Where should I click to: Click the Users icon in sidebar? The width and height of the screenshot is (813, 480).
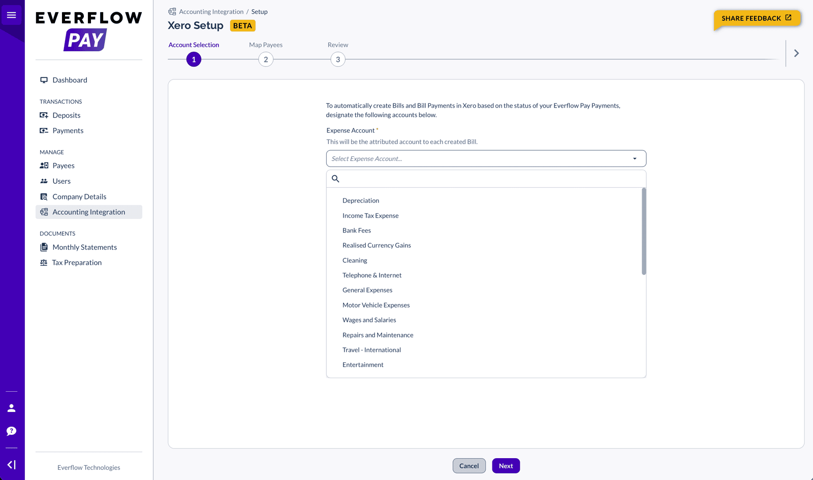click(x=44, y=181)
